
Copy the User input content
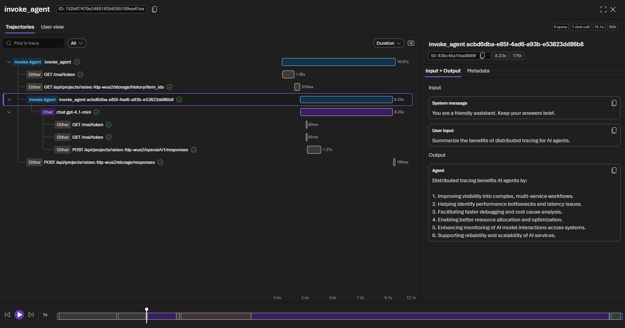click(614, 130)
